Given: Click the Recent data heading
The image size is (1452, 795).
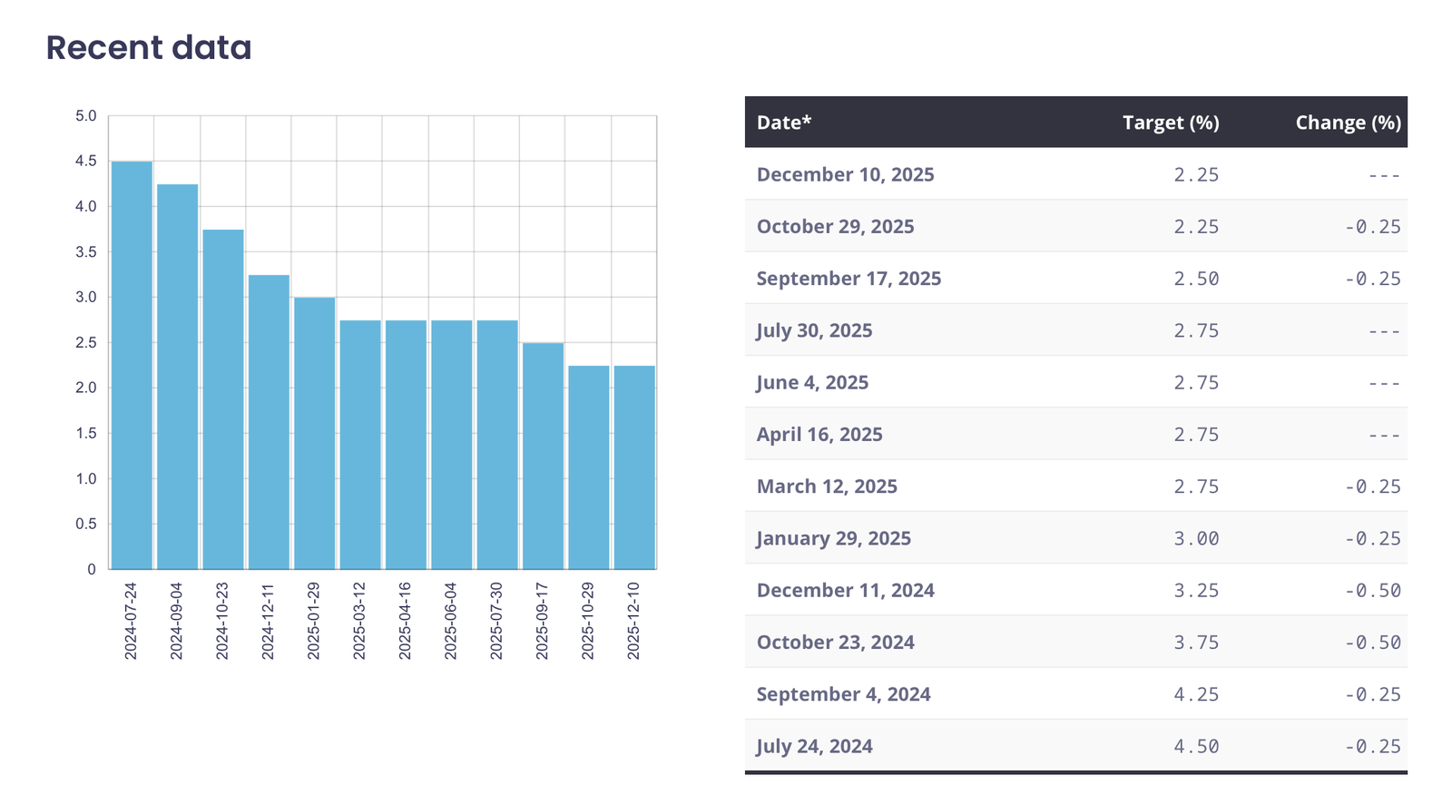Looking at the screenshot, I should (x=149, y=47).
